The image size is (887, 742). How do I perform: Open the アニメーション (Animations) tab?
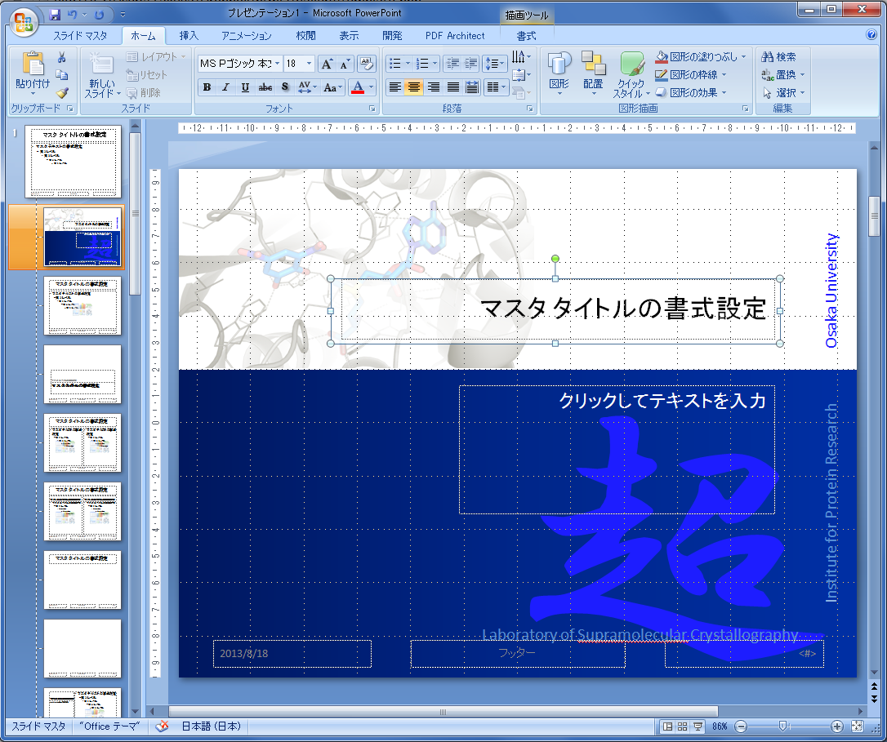[x=246, y=36]
